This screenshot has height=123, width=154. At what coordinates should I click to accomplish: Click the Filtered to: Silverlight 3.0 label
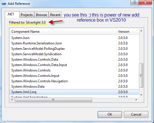click(x=28, y=22)
